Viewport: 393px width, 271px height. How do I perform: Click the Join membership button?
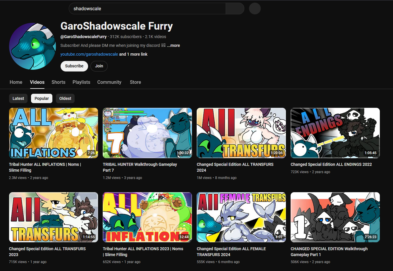pyautogui.click(x=99, y=66)
